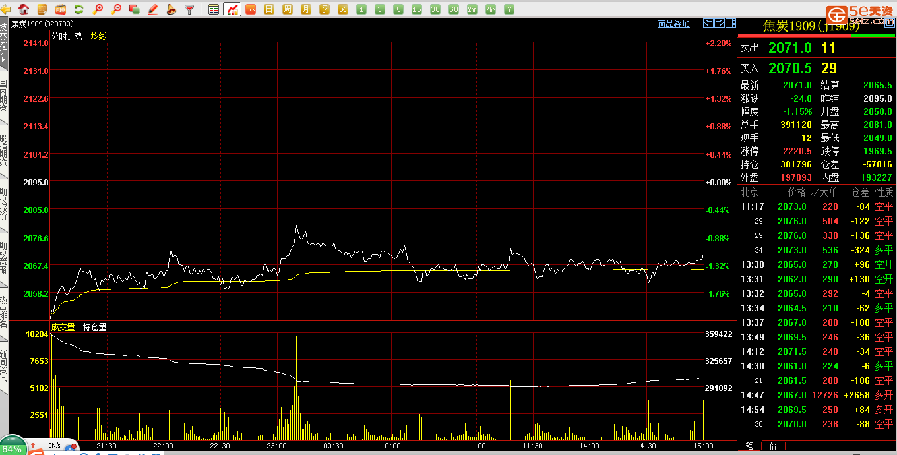
Task: Click the green refresh arrows icon
Action: click(79, 9)
